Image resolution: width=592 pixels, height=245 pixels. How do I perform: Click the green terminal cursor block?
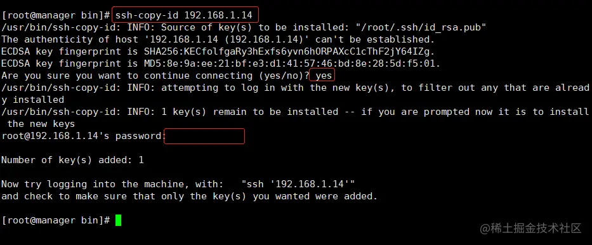coord(118,220)
